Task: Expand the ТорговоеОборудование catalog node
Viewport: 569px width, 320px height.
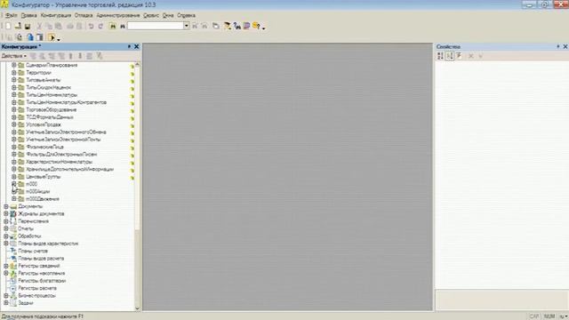Action: click(14, 109)
